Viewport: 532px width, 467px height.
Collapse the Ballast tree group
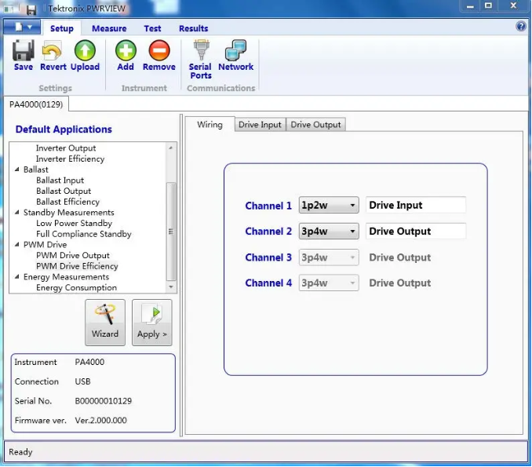coord(17,170)
